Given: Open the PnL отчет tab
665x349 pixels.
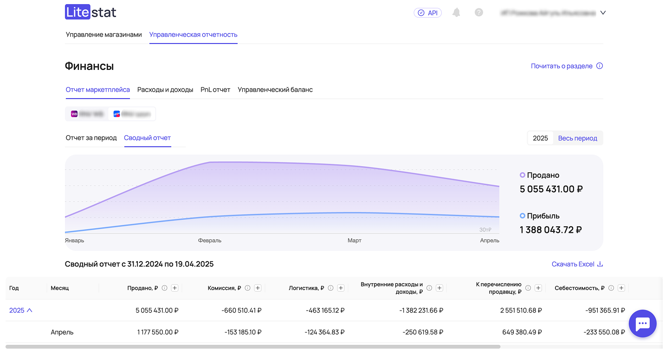Looking at the screenshot, I should pos(215,89).
